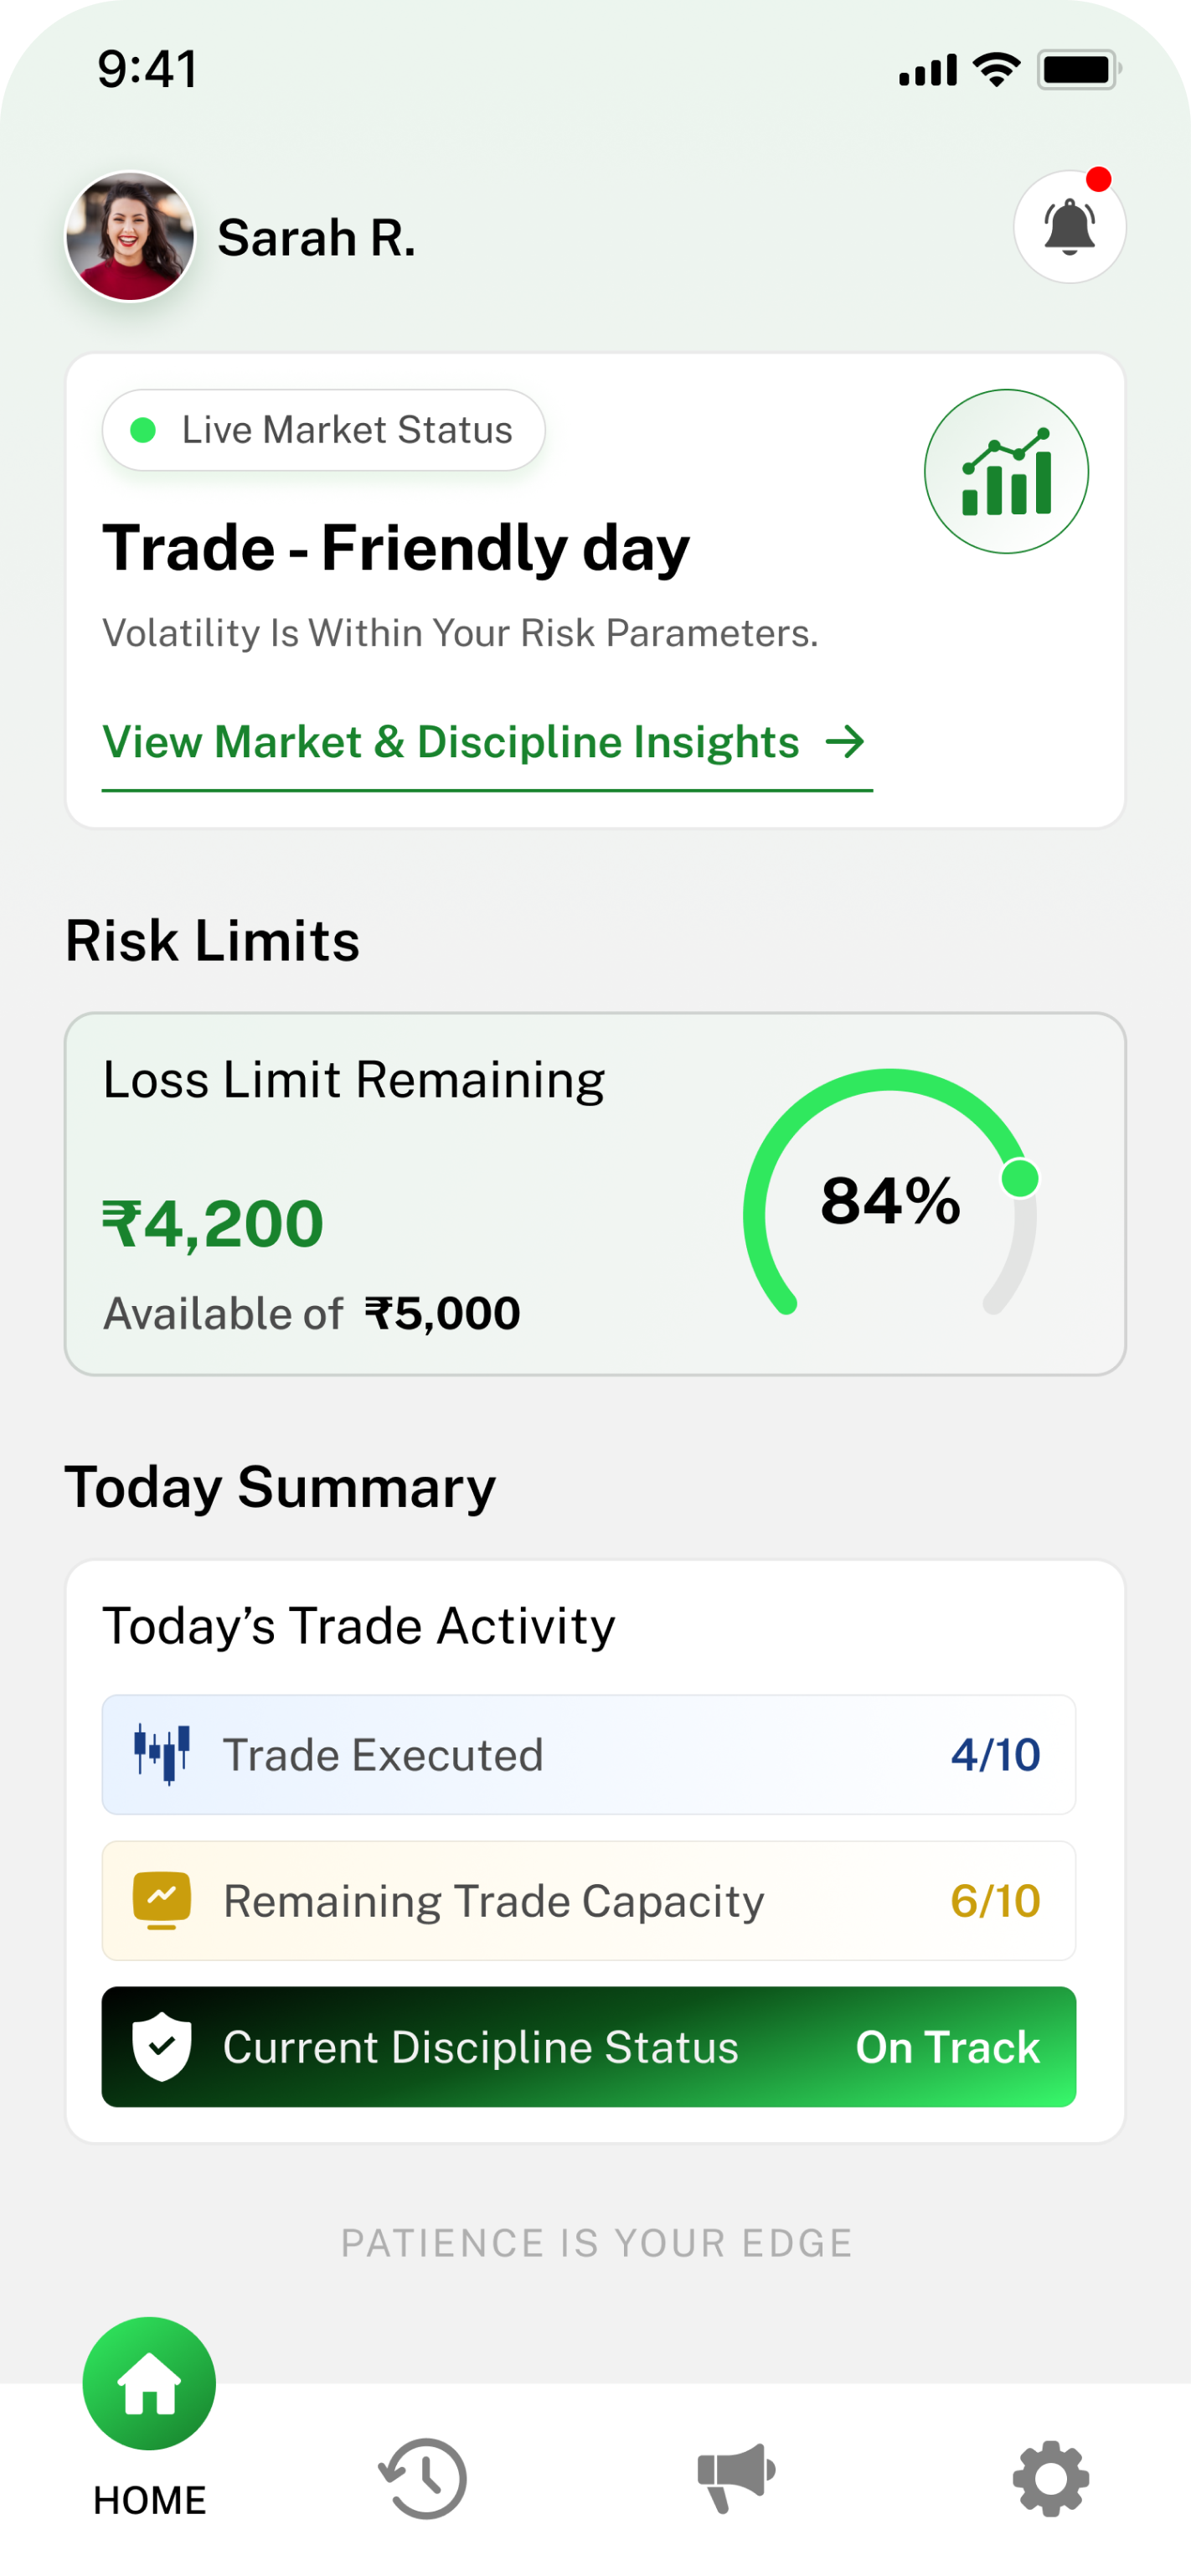The width and height of the screenshot is (1191, 2576).
Task: Click the candlestick icon in Trade Executed
Action: pos(162,1754)
